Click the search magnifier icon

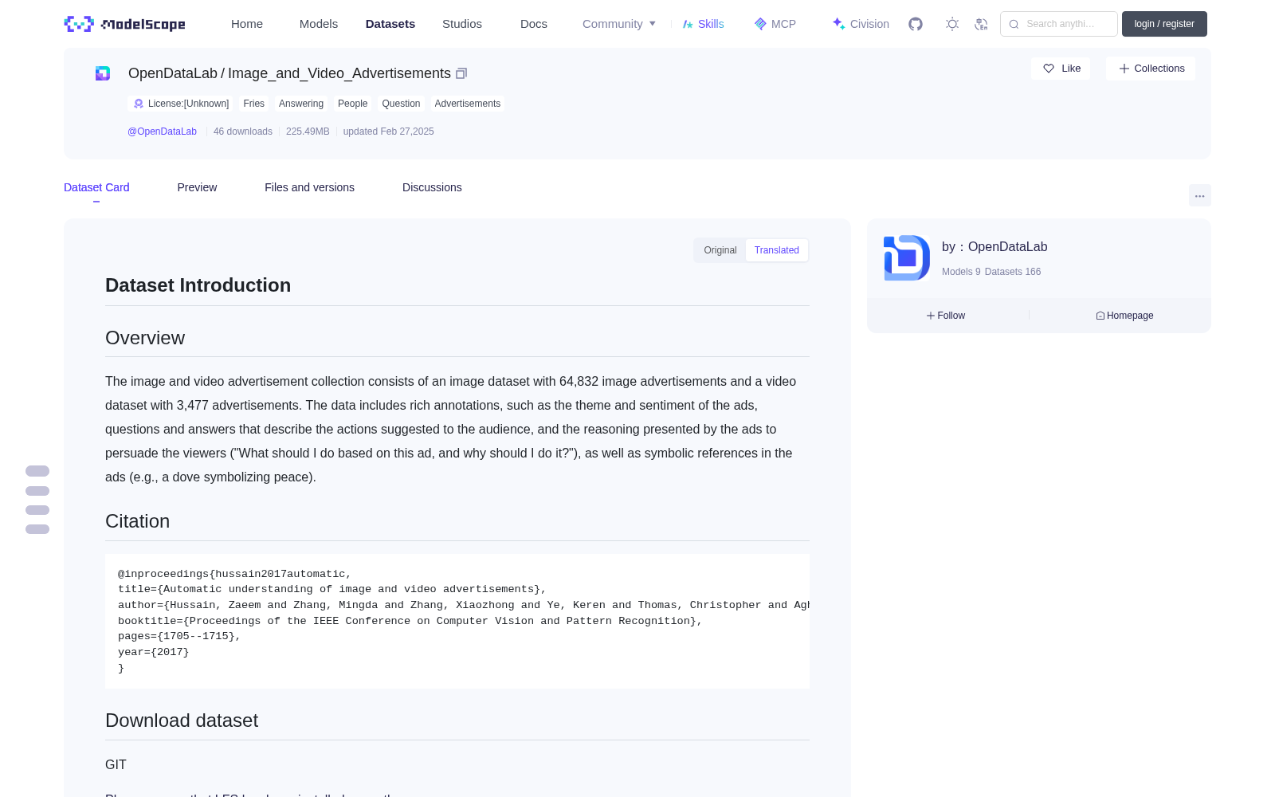[x=1014, y=24]
